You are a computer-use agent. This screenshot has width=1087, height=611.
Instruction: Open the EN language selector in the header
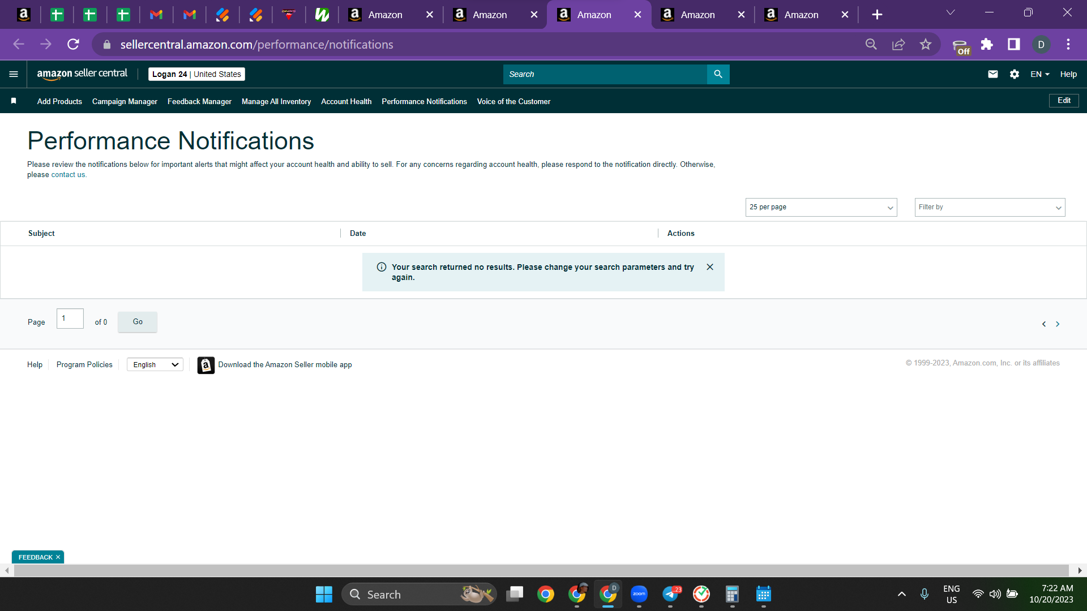coord(1040,74)
